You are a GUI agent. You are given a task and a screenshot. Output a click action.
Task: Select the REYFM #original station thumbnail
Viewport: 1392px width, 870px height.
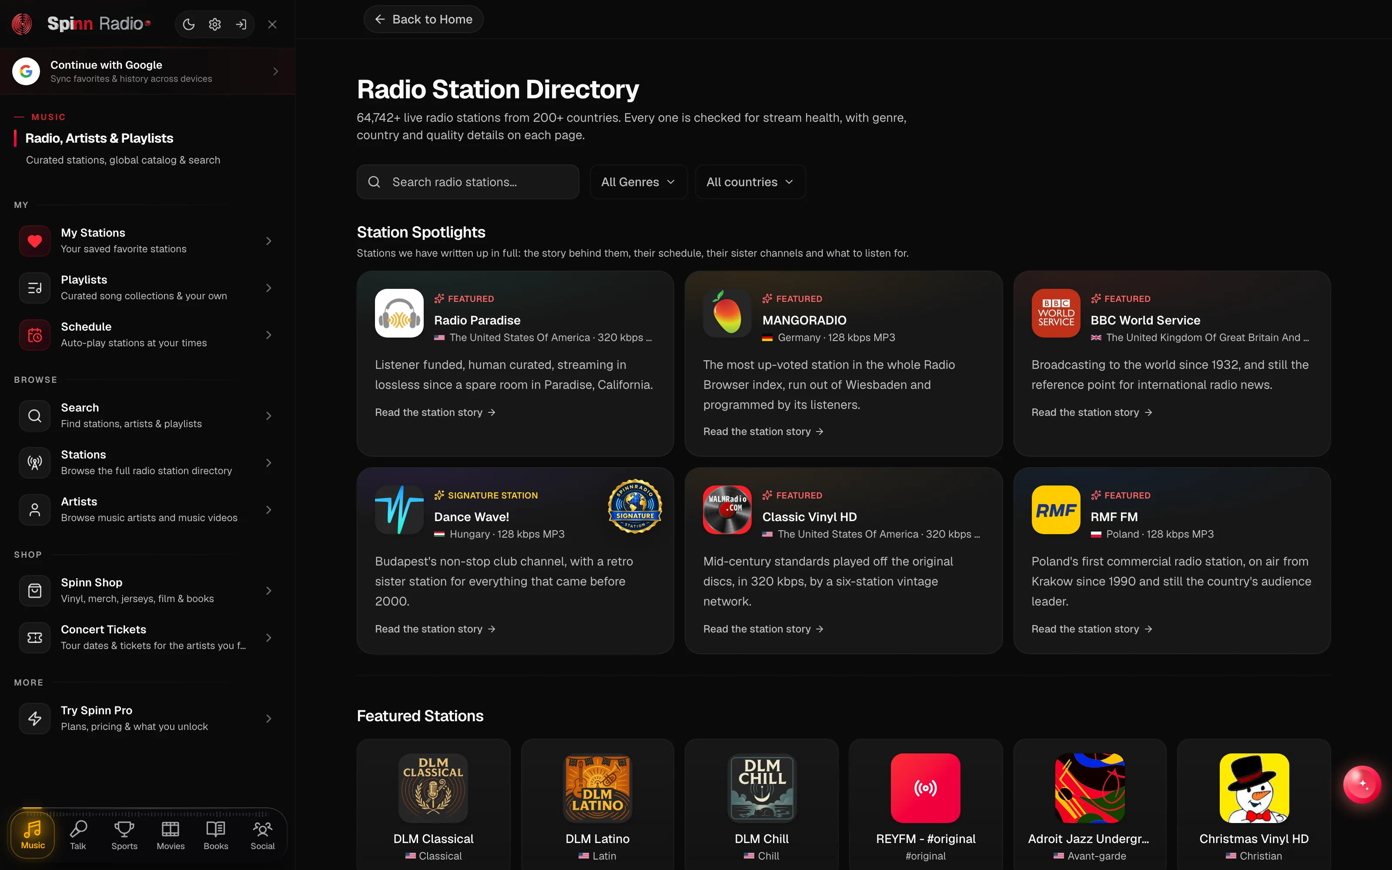coord(926,788)
